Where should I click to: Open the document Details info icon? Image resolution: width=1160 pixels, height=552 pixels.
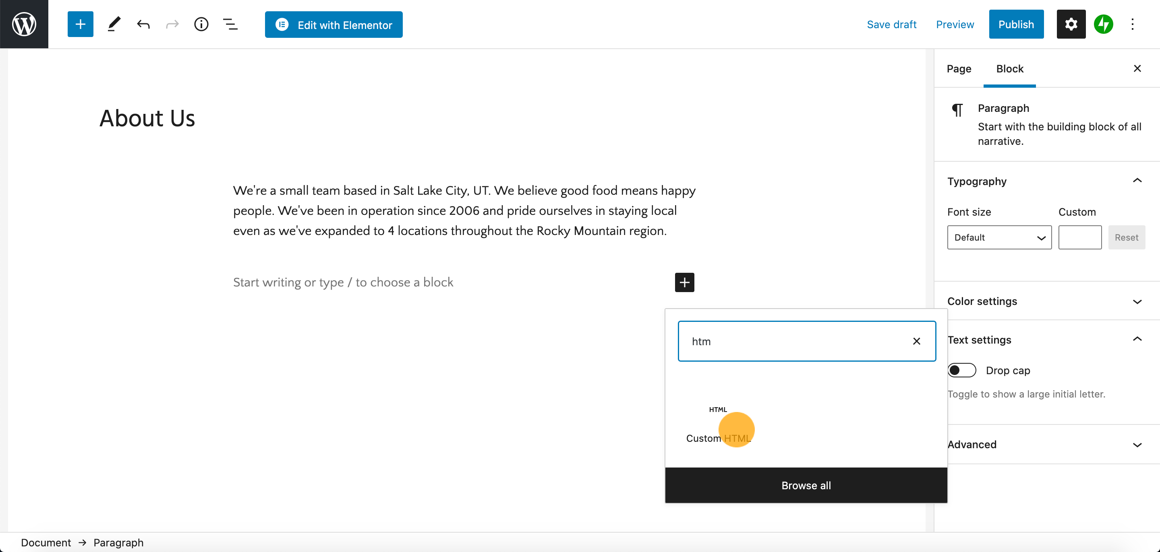point(201,24)
